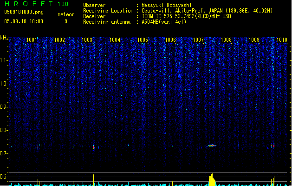292x186 pixels.
Task: Click the long meteor echo after 1007
Action: [212, 146]
